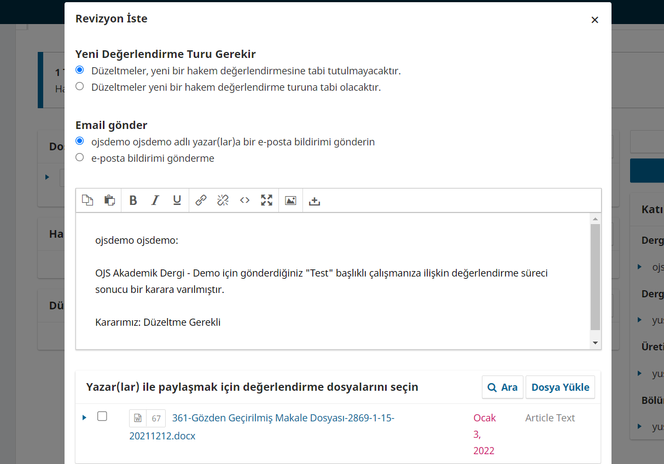Image resolution: width=664 pixels, height=464 pixels.
Task: Switch editor to fullscreen mode
Action: coord(266,201)
